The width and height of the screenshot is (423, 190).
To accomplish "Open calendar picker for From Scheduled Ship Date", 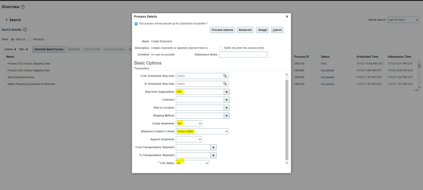I will click(225, 76).
